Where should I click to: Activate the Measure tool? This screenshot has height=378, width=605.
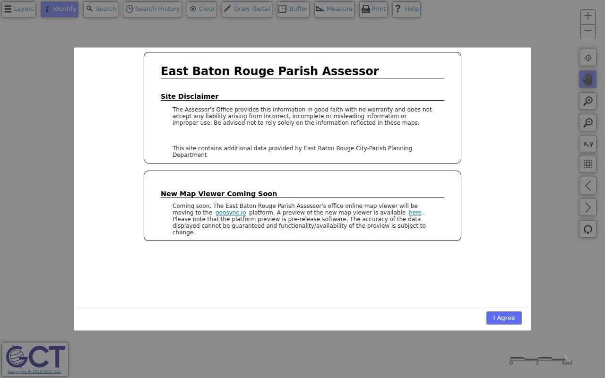[x=334, y=9]
